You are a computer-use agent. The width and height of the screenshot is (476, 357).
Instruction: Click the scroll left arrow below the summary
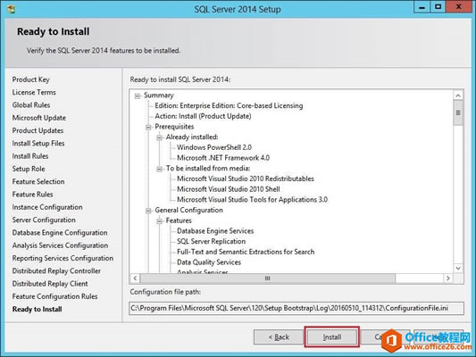(135, 278)
